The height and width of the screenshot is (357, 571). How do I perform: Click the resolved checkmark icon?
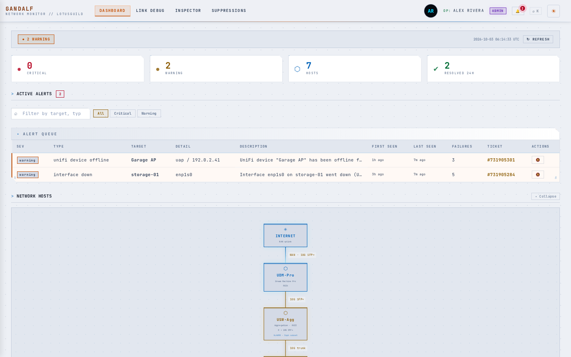[436, 69]
